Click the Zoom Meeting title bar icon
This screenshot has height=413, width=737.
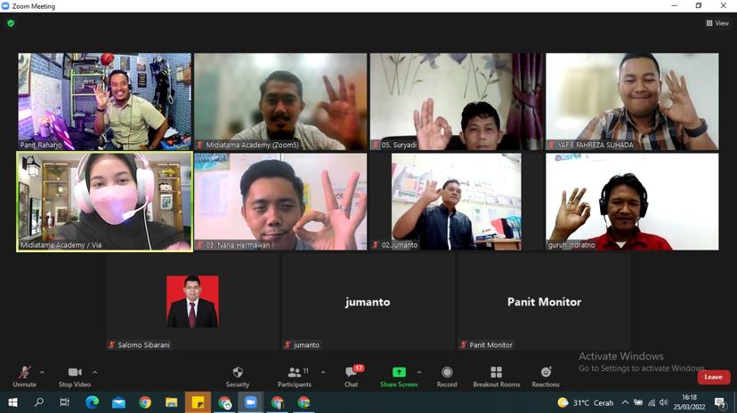coord(5,6)
